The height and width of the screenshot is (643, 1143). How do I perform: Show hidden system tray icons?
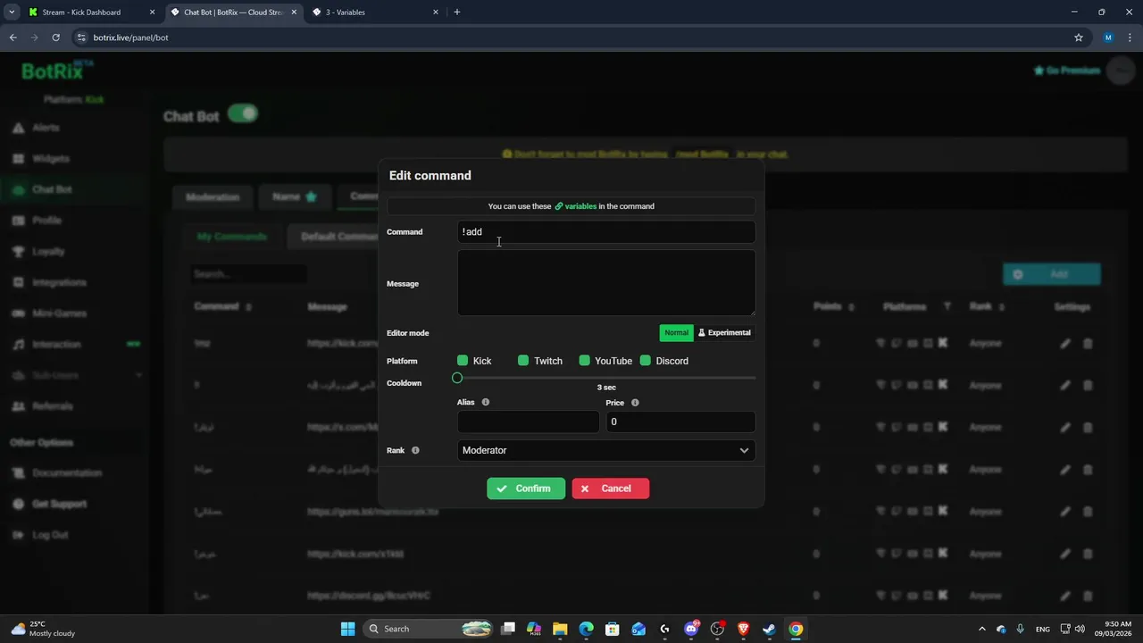pos(981,629)
